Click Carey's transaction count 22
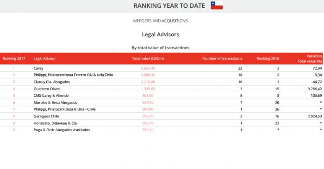The height and width of the screenshot is (169, 324). coord(240,68)
